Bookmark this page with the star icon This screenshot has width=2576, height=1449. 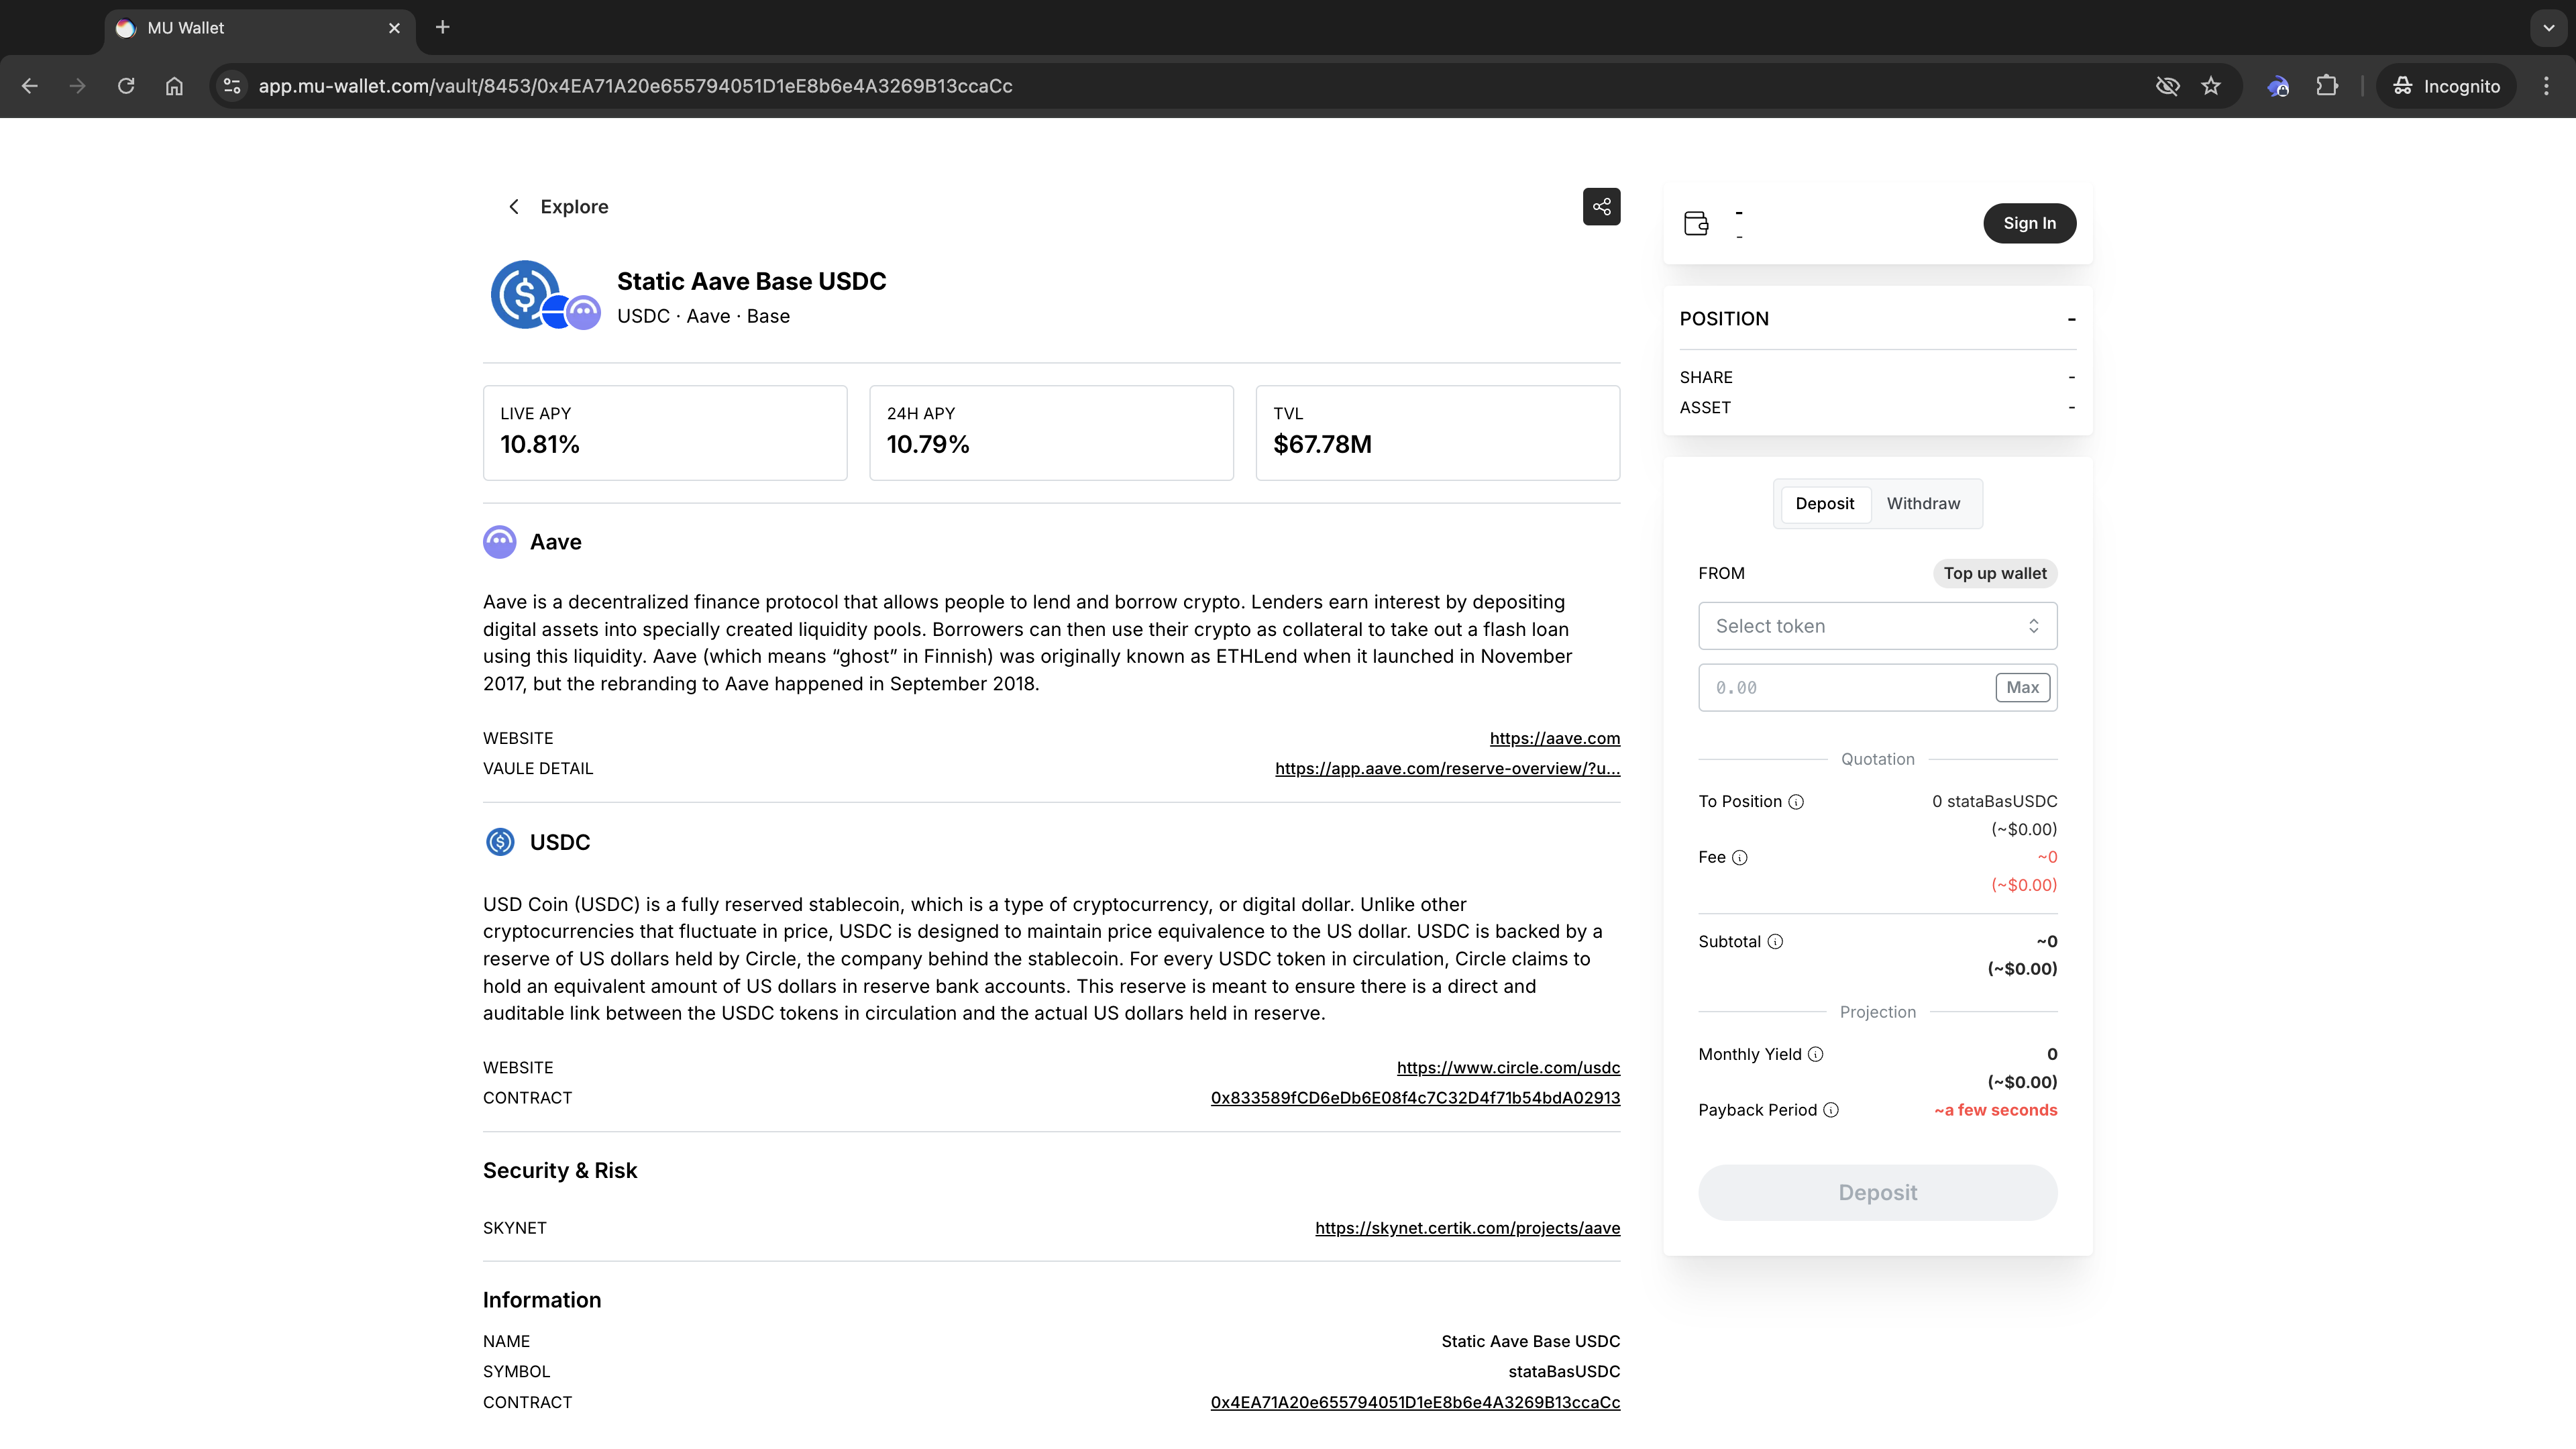(2211, 86)
